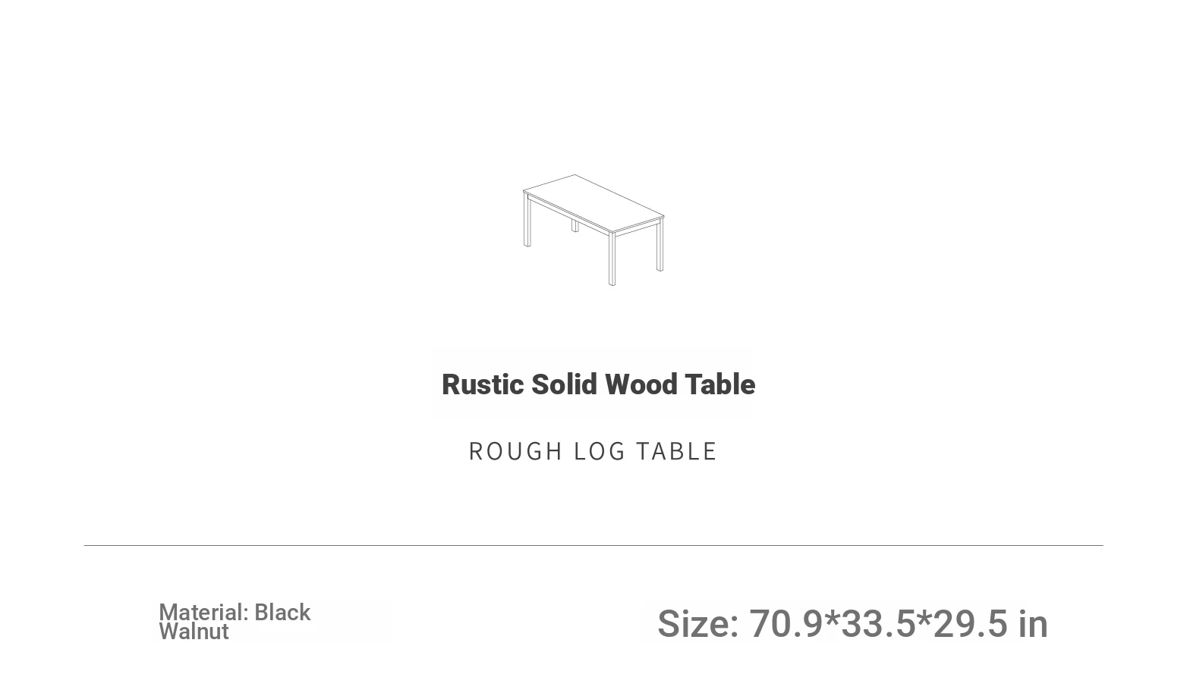Click the "Material: Black Walnut" text

[235, 622]
